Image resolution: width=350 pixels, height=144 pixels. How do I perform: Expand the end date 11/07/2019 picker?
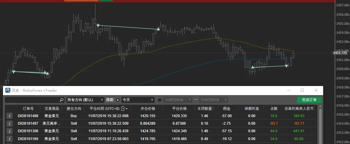tap(214, 100)
